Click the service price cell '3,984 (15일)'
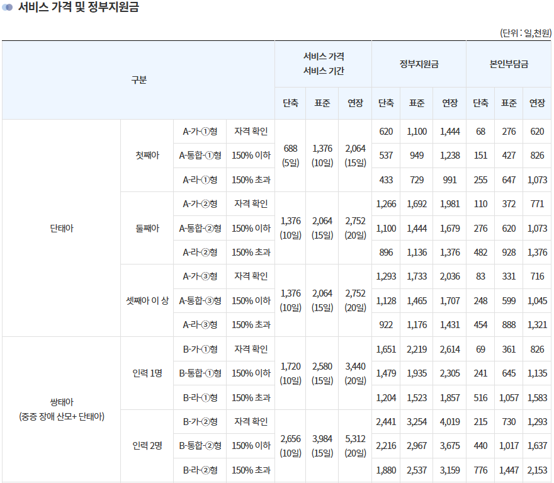554x483 pixels. click(322, 446)
